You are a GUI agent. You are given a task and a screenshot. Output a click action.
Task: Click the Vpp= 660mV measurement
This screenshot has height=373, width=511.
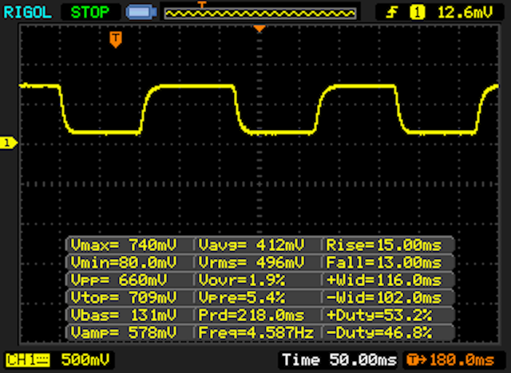[x=119, y=280]
